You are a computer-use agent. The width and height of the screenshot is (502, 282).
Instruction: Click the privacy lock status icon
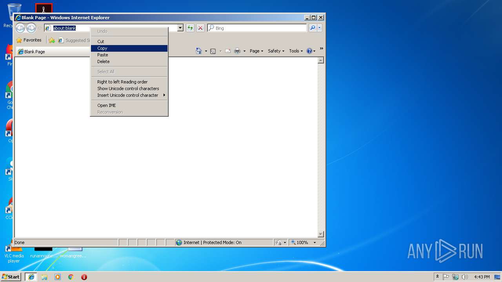pyautogui.click(x=278, y=242)
